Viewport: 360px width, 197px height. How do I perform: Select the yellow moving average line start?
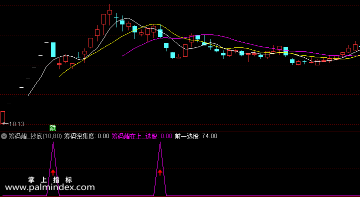coord(59,76)
